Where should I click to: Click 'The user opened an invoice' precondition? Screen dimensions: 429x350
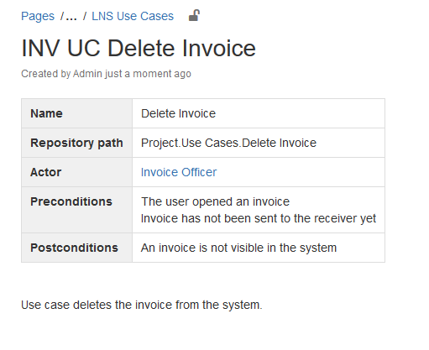pyautogui.click(x=215, y=201)
